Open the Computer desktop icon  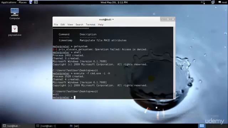pyautogui.click(x=15, y=14)
